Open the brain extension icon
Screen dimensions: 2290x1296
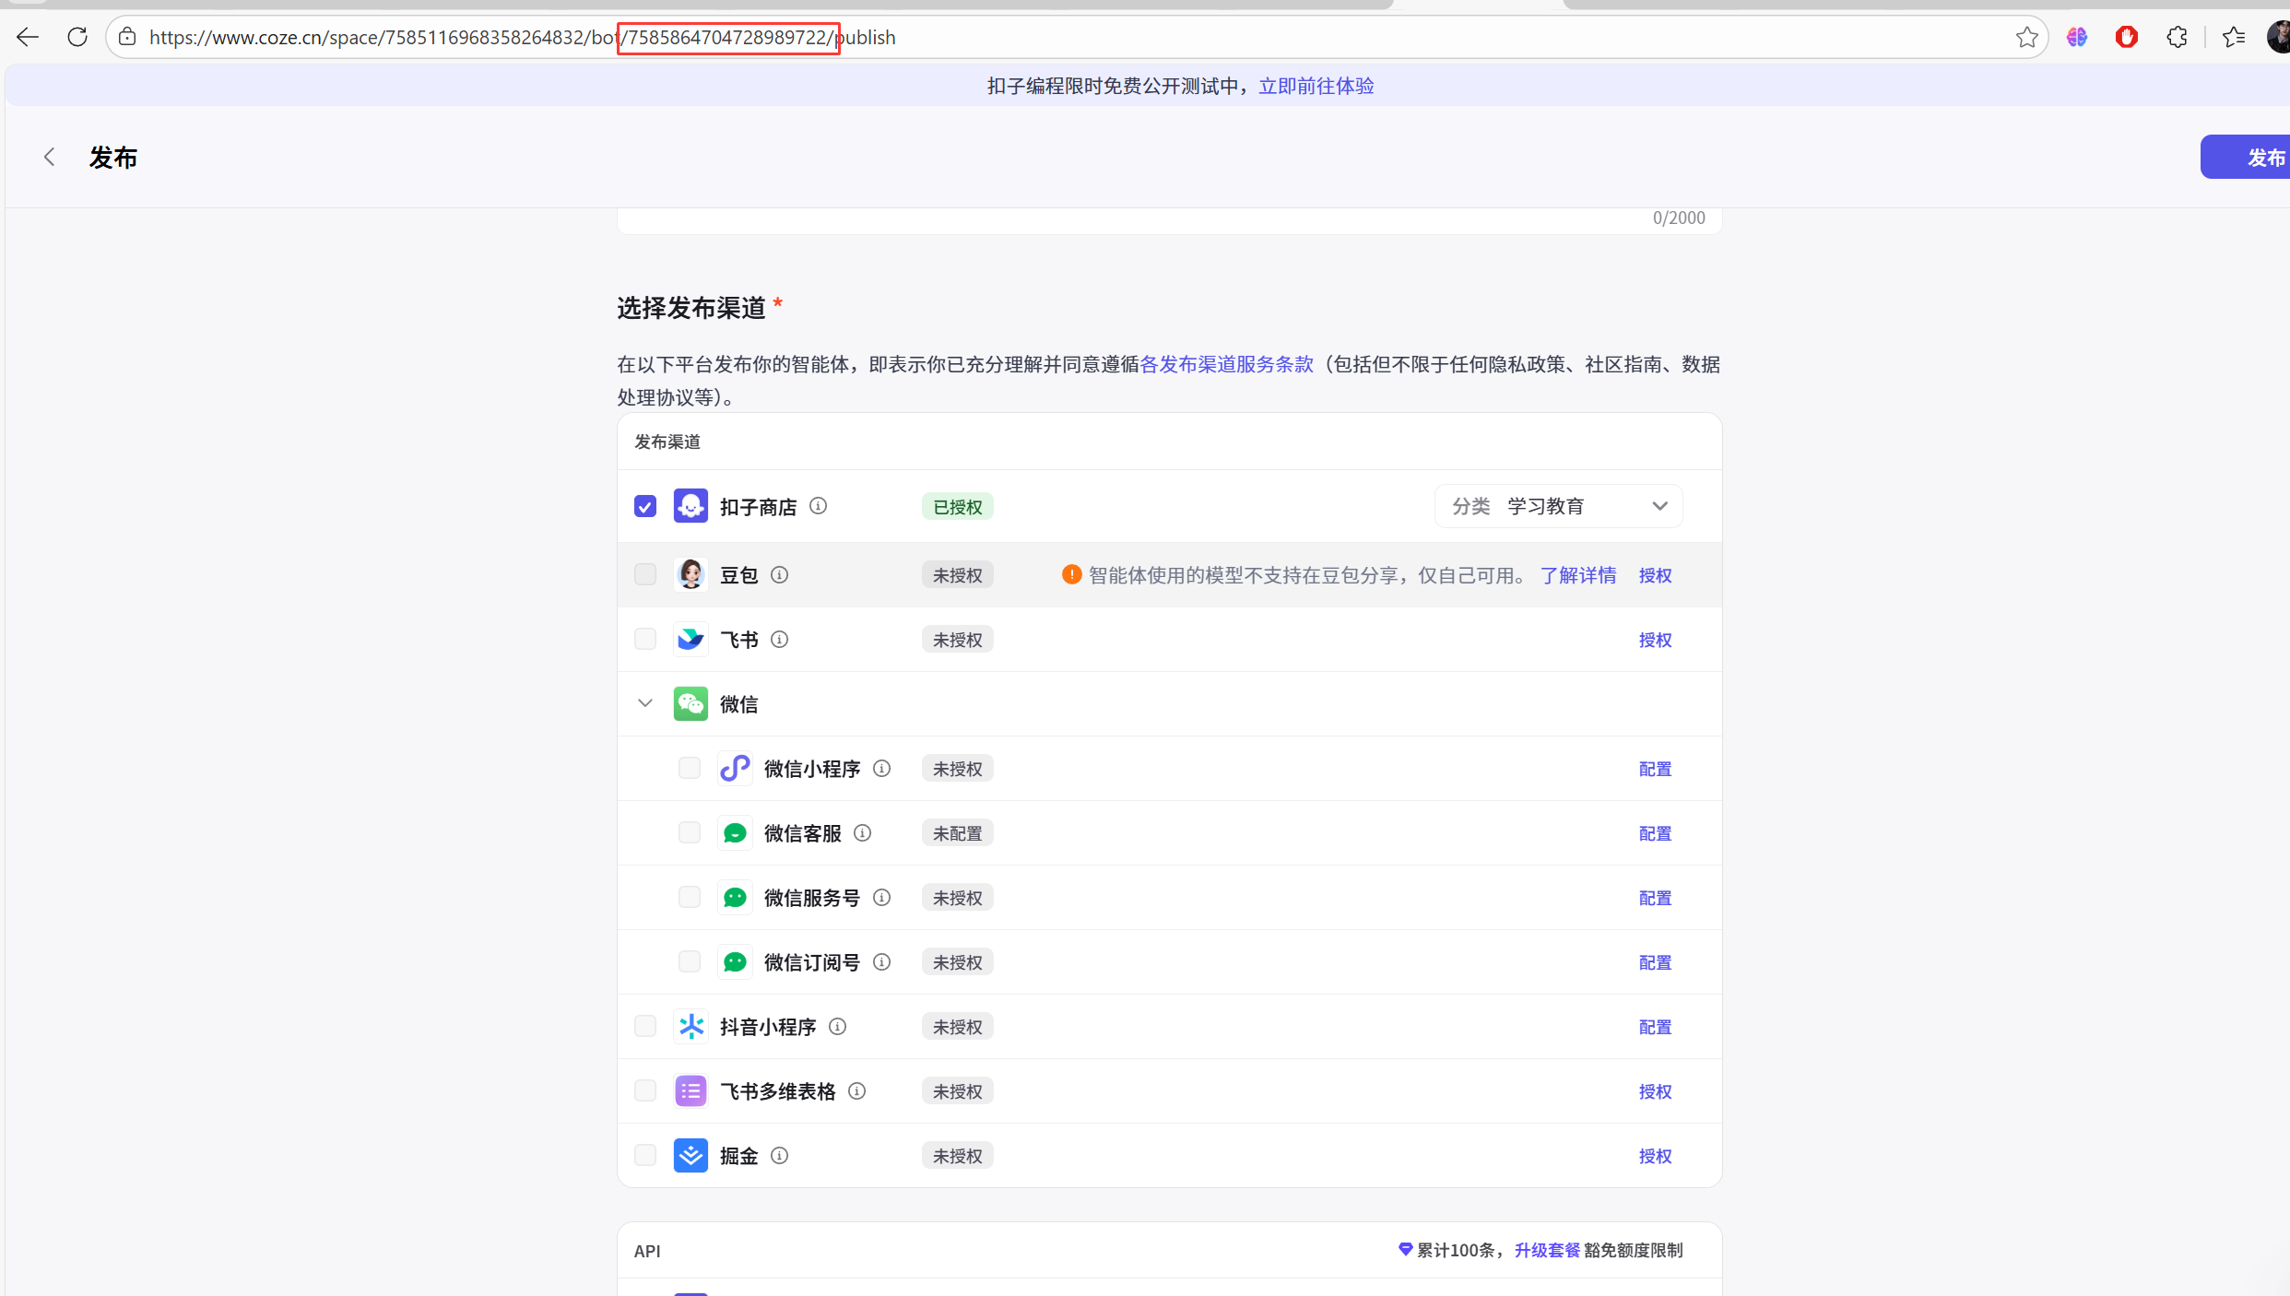pos(2076,37)
